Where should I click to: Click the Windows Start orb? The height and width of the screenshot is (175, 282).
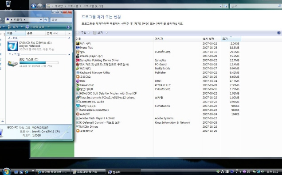coord(7,171)
